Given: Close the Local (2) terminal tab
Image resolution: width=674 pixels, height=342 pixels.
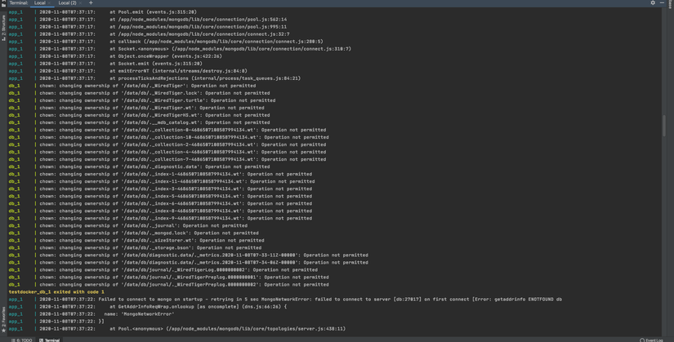Looking at the screenshot, I should [80, 3].
